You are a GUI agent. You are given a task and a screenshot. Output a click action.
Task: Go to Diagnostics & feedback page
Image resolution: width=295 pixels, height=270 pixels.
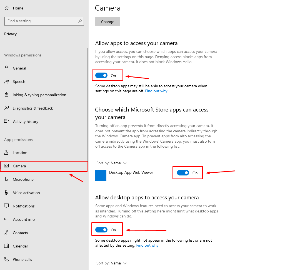[x=33, y=108]
